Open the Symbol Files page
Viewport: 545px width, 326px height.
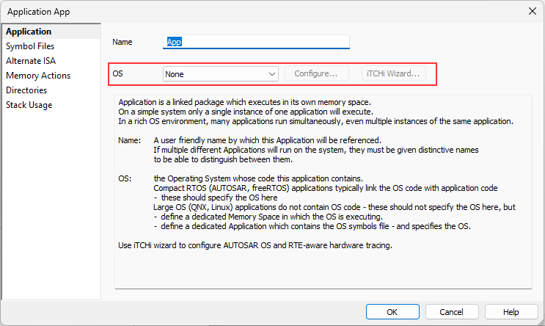(30, 46)
